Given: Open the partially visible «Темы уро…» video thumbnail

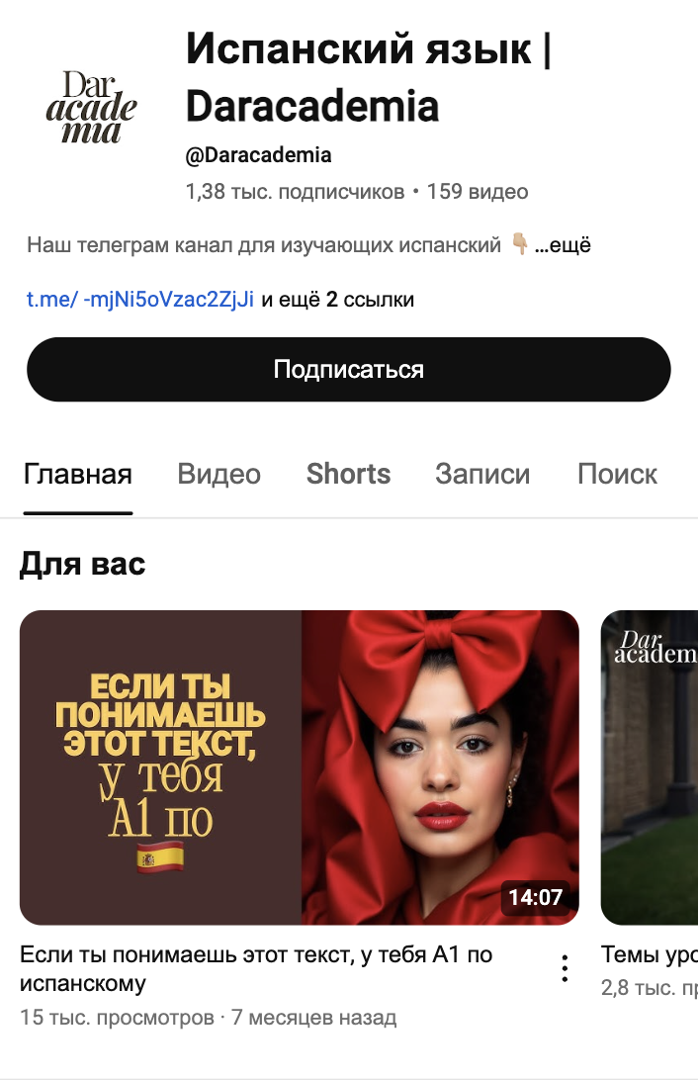Looking at the screenshot, I should [x=650, y=767].
